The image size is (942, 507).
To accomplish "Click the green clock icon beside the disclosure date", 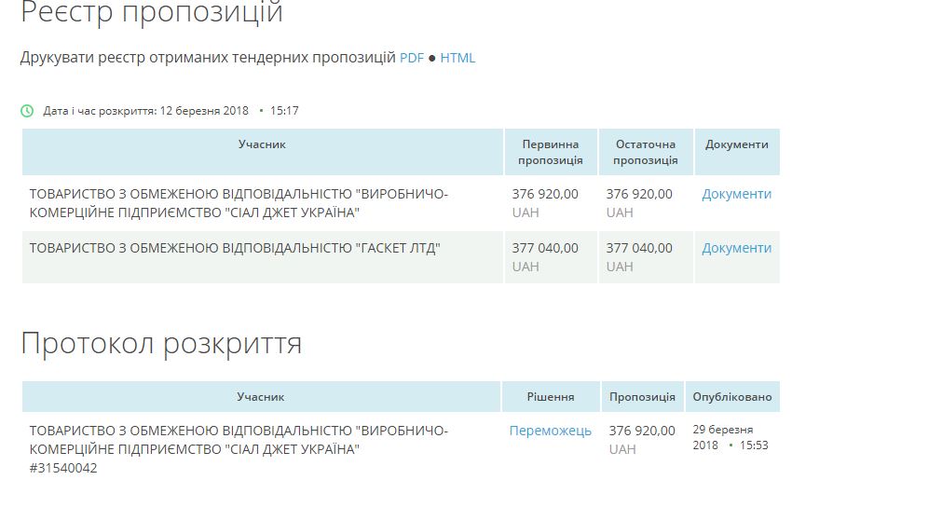I will tap(27, 111).
